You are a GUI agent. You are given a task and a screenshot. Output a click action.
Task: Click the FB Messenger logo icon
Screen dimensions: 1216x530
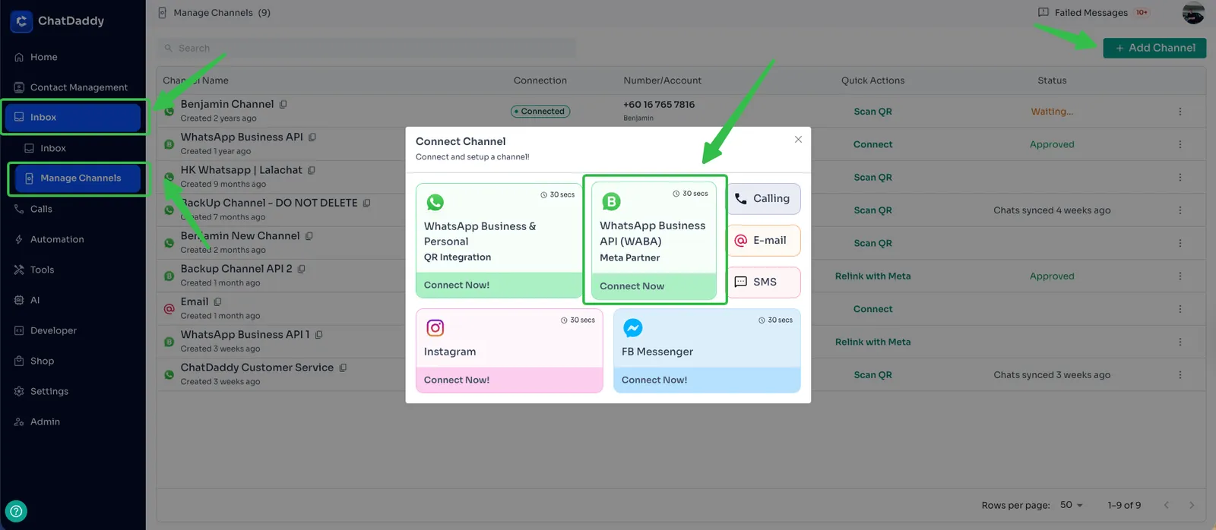click(633, 328)
